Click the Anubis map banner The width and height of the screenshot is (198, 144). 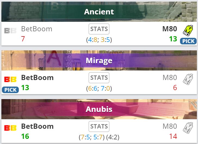99,109
